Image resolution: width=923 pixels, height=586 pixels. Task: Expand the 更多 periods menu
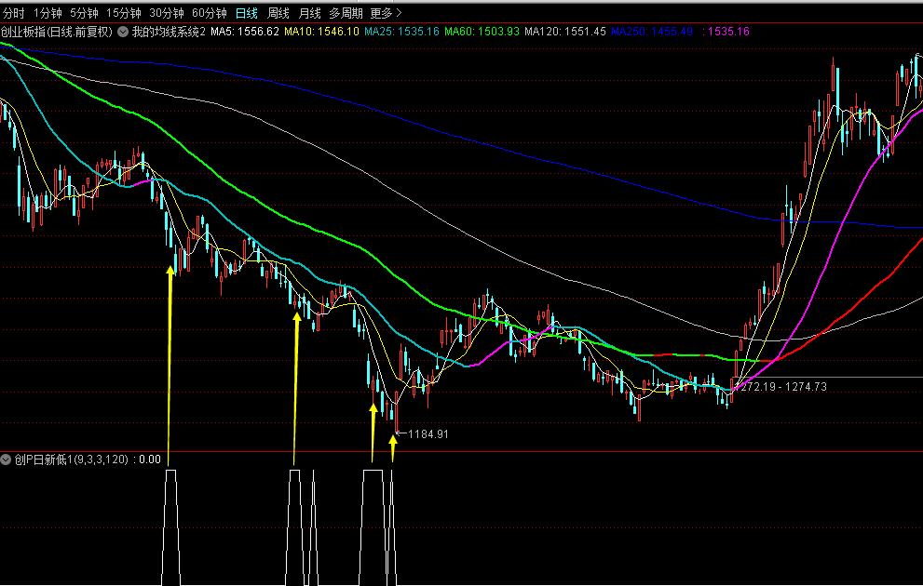[x=386, y=13]
